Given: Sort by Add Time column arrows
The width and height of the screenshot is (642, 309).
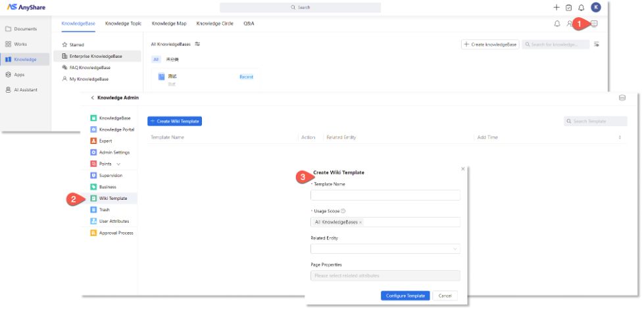Looking at the screenshot, I should 620,137.
